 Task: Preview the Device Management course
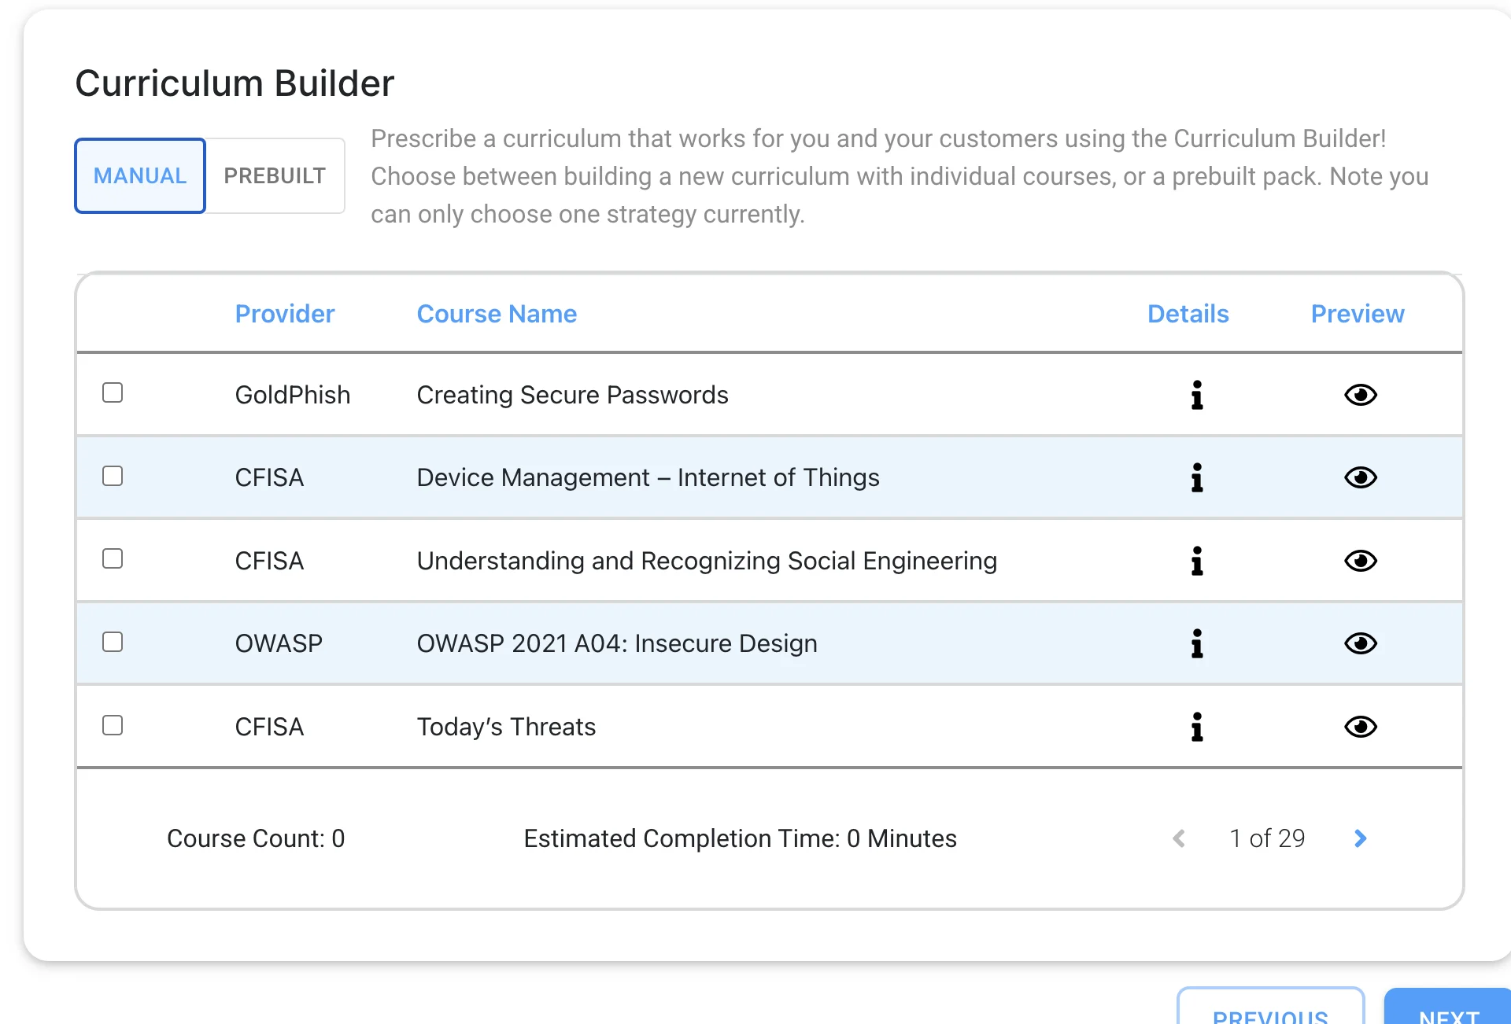coord(1360,477)
